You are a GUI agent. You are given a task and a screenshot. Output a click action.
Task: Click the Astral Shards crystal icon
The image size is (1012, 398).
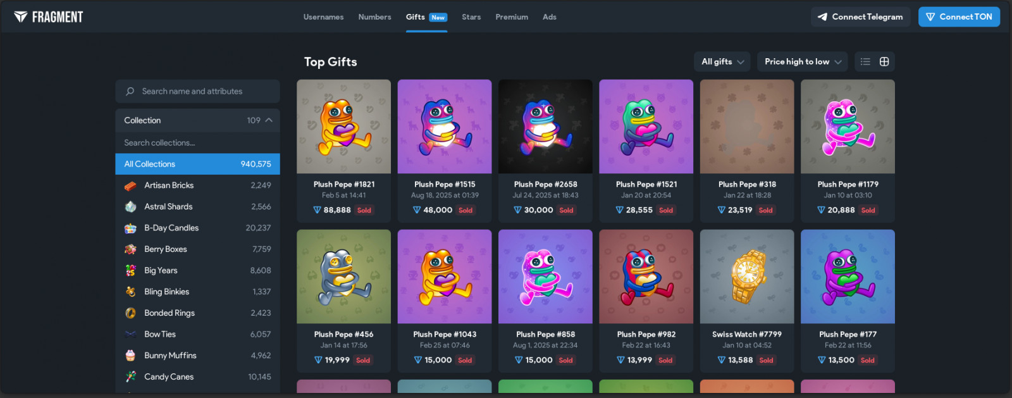pyautogui.click(x=130, y=207)
